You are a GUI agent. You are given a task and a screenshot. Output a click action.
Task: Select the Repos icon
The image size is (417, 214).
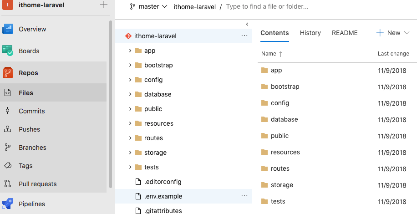pos(8,73)
